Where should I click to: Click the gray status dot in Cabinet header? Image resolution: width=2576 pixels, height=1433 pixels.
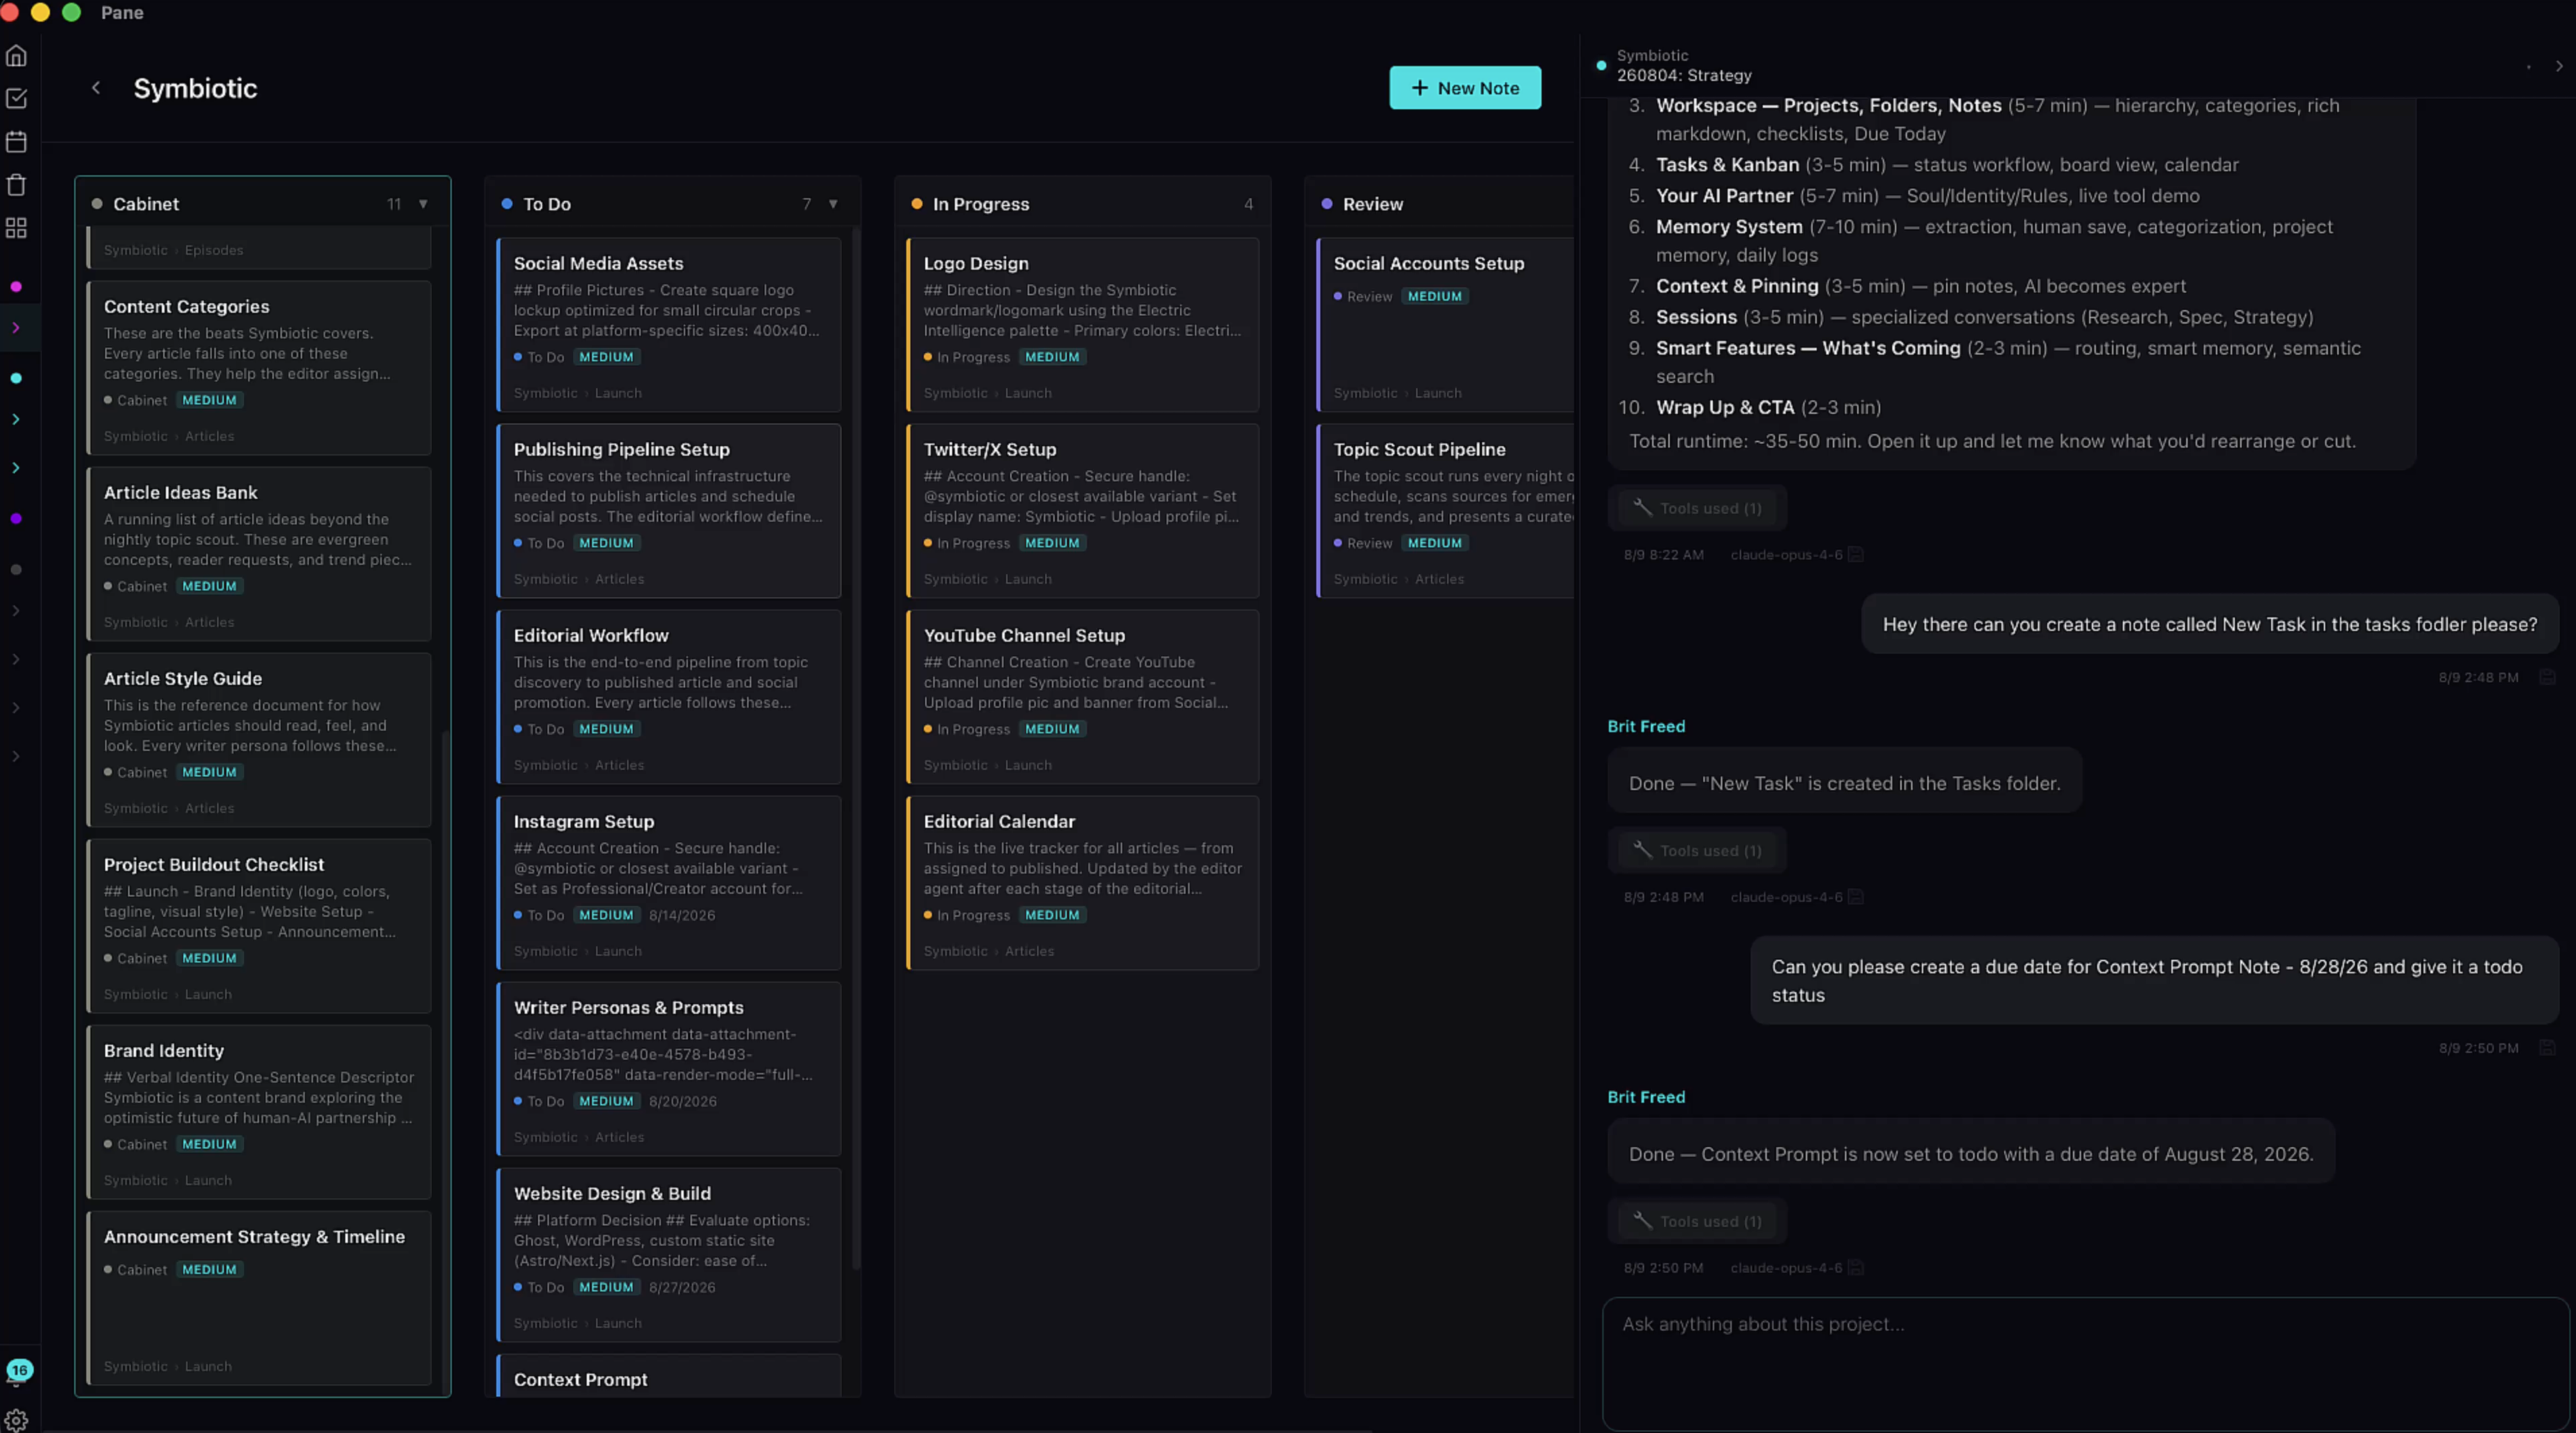click(97, 204)
